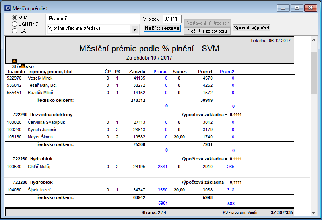The image size is (322, 220).
Task: Click the Prem2 value 265
Action: tap(230, 167)
